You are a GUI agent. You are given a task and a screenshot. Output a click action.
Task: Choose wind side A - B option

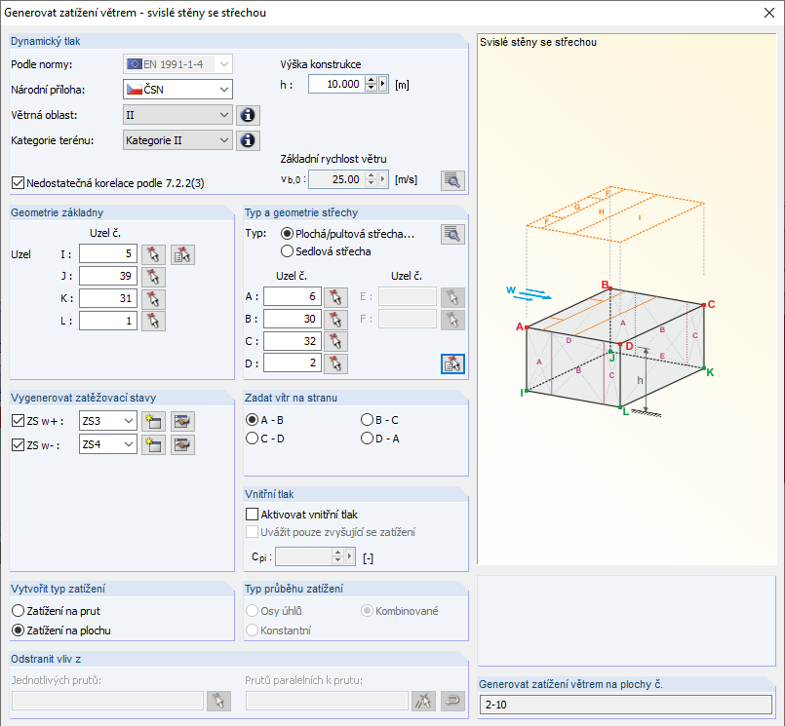click(x=252, y=420)
